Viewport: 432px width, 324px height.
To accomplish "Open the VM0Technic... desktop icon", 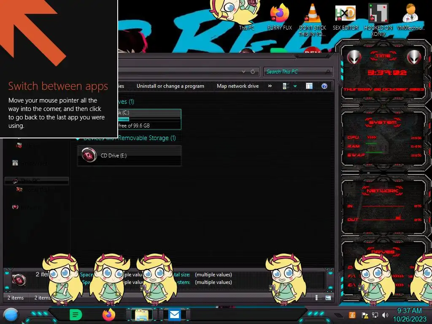I will pos(410,16).
